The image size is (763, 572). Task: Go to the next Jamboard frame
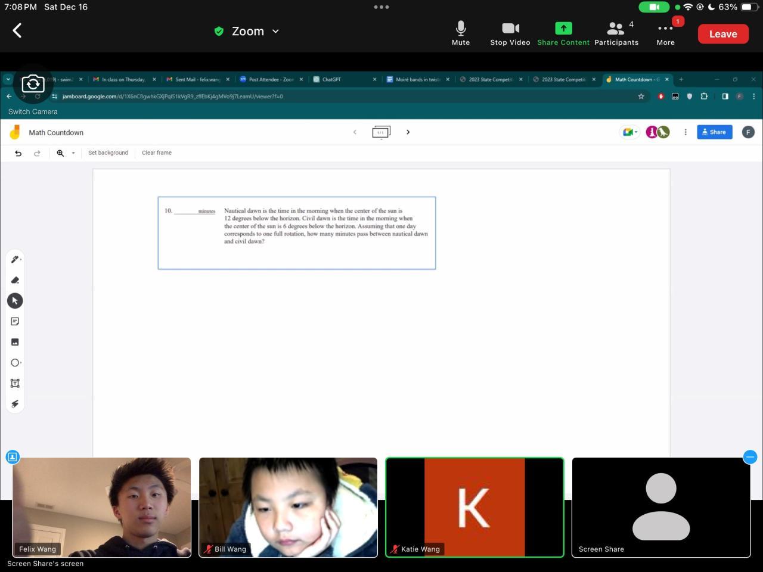tap(408, 132)
